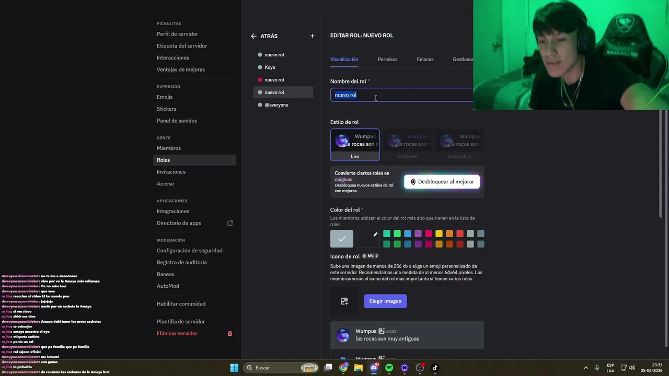Image resolution: width=669 pixels, height=376 pixels.
Task: Open Perfil de servidor settings
Action: click(x=194, y=34)
